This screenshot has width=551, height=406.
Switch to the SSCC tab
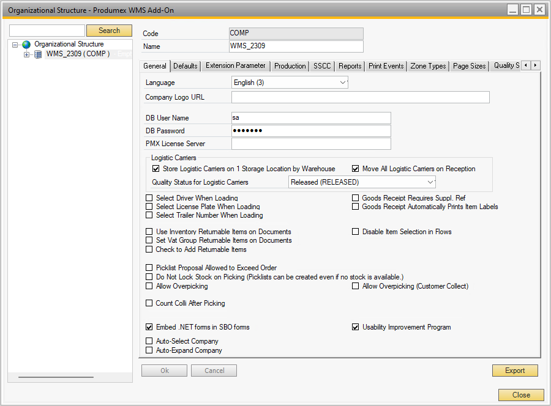[x=322, y=66]
